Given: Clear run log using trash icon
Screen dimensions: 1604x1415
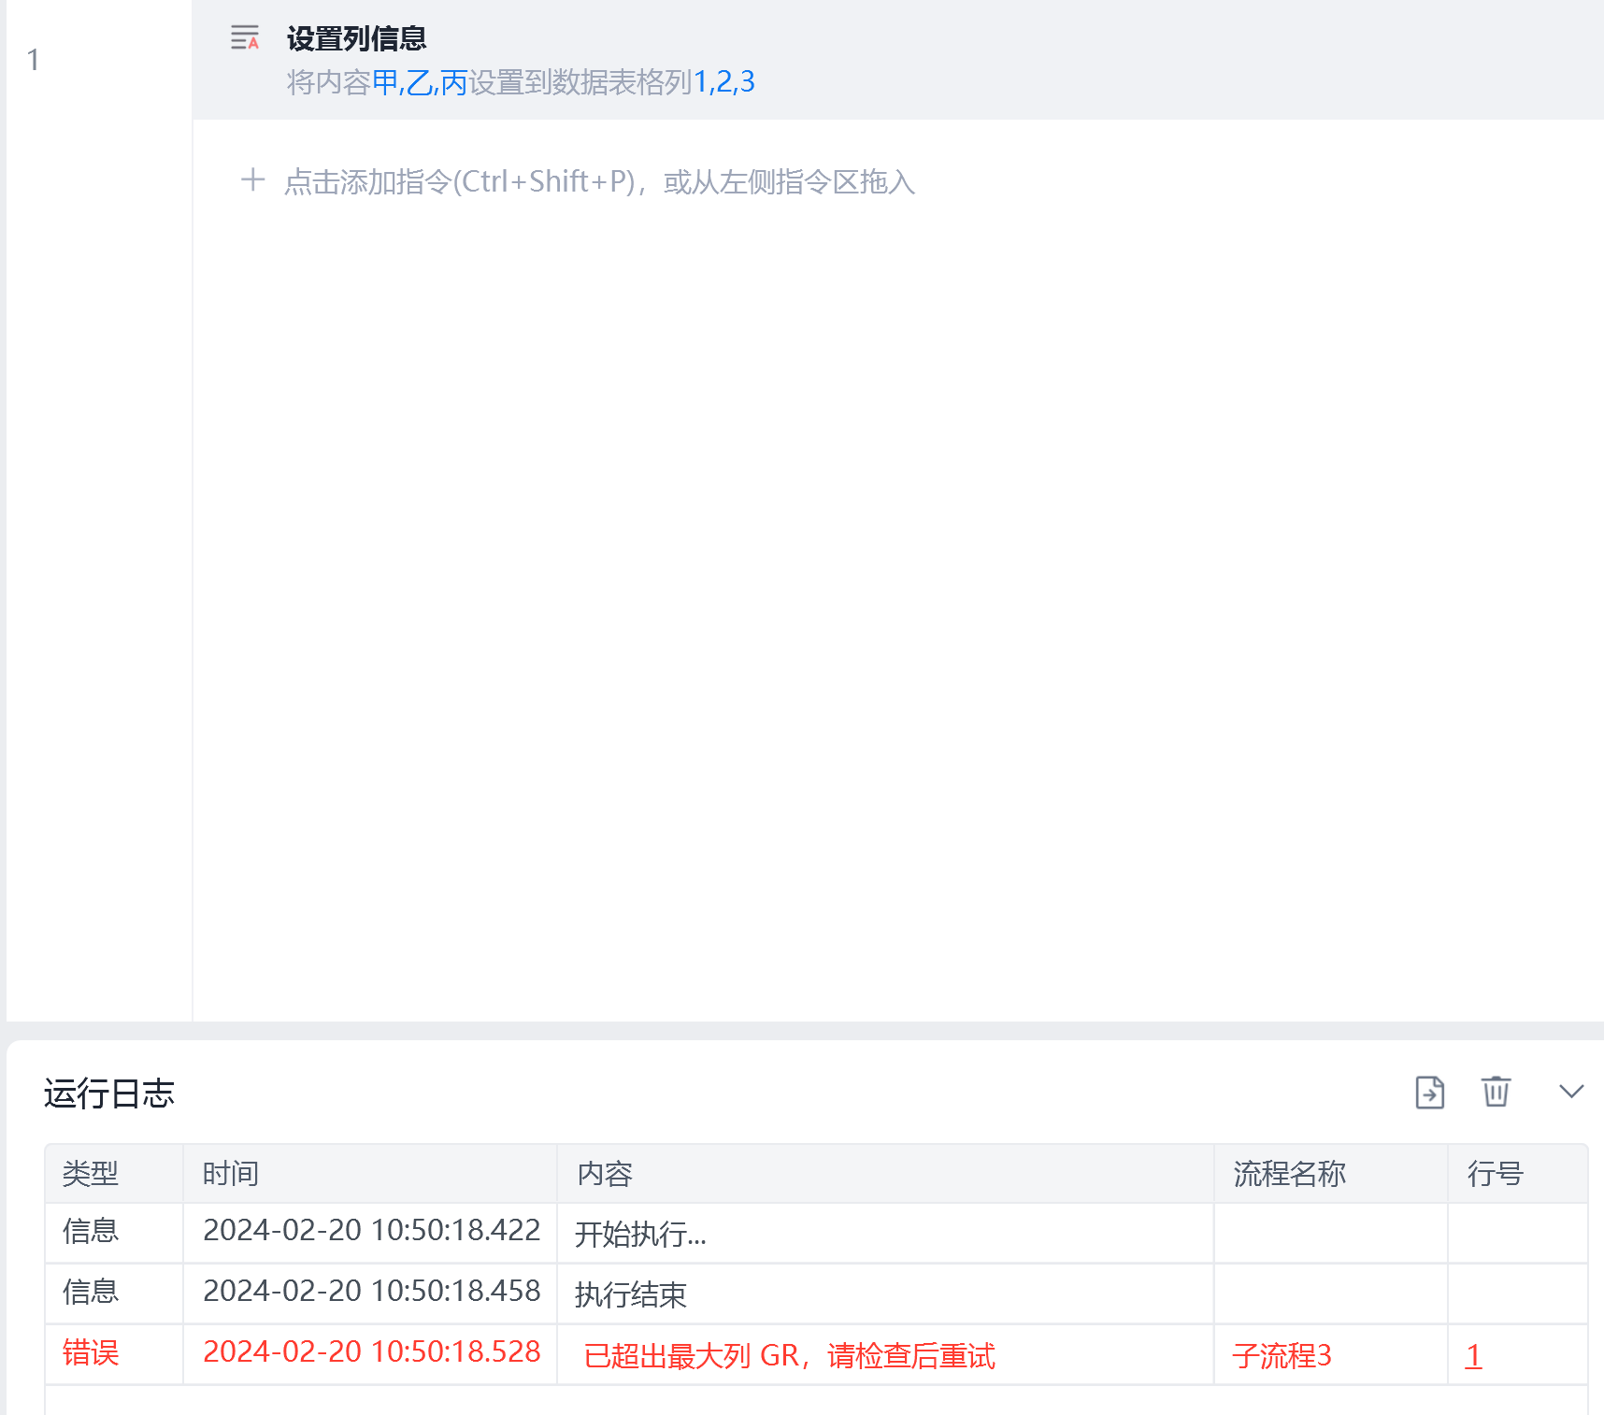Looking at the screenshot, I should pos(1496,1091).
